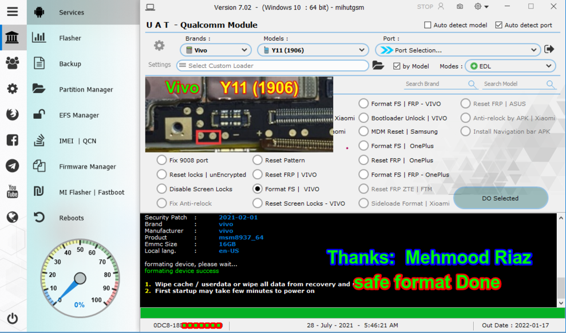This screenshot has width=566, height=333.
Task: Click the Partition Manager folder icon
Action: [38, 89]
